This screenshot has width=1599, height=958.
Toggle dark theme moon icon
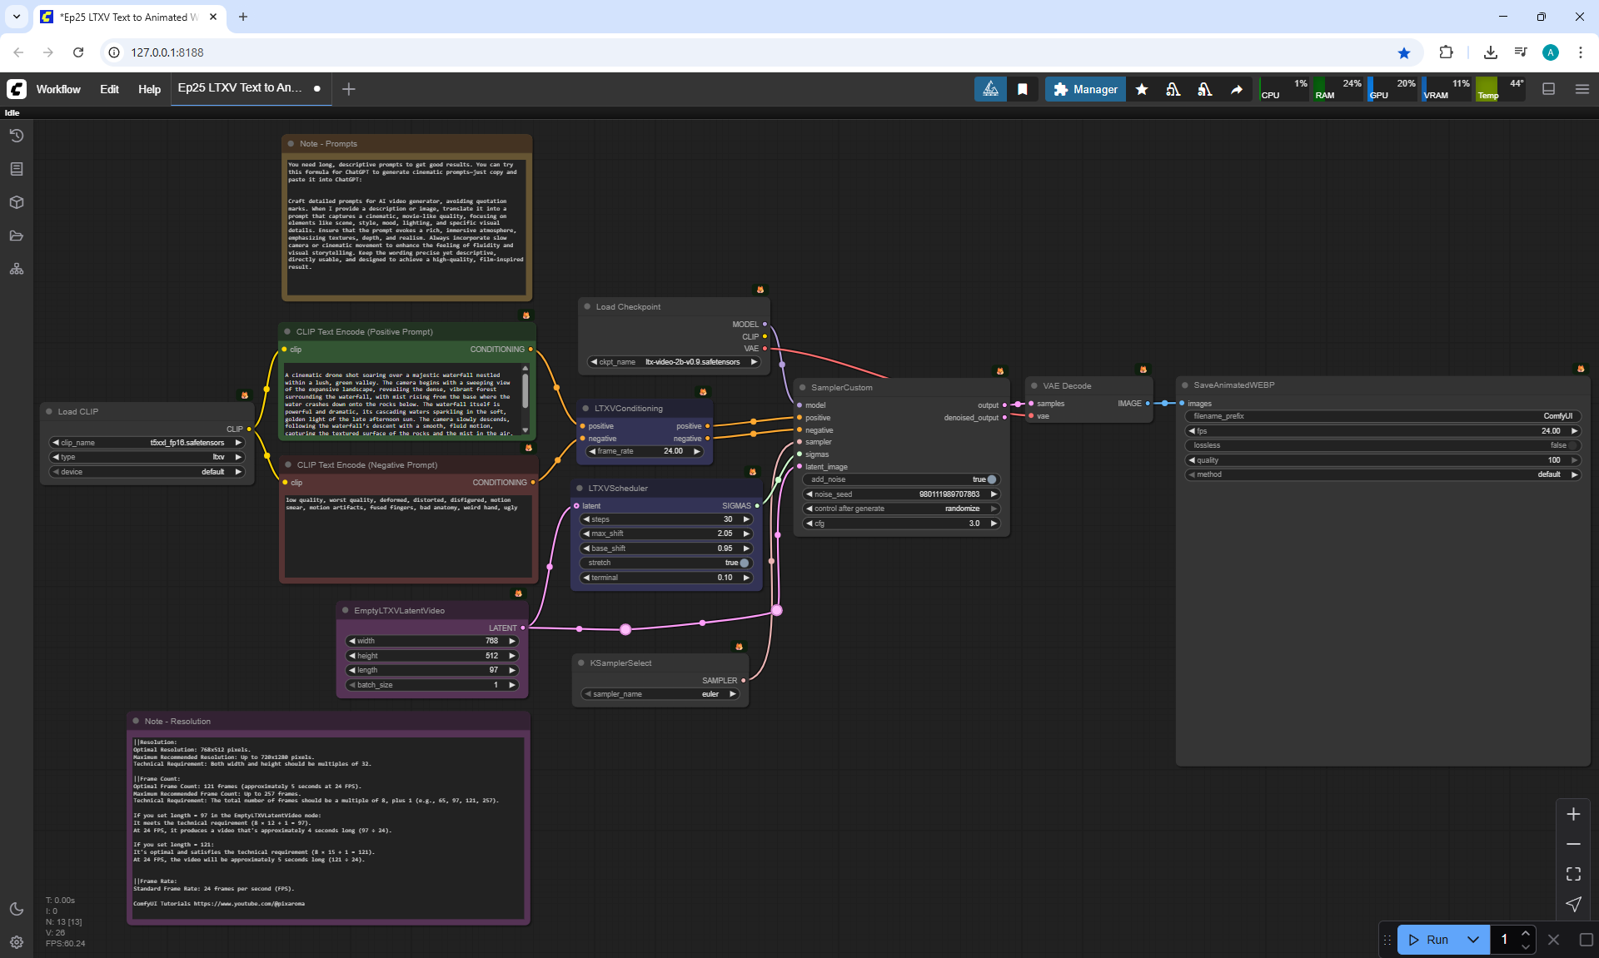pyautogui.click(x=17, y=909)
